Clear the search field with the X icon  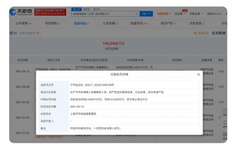coord(136,14)
